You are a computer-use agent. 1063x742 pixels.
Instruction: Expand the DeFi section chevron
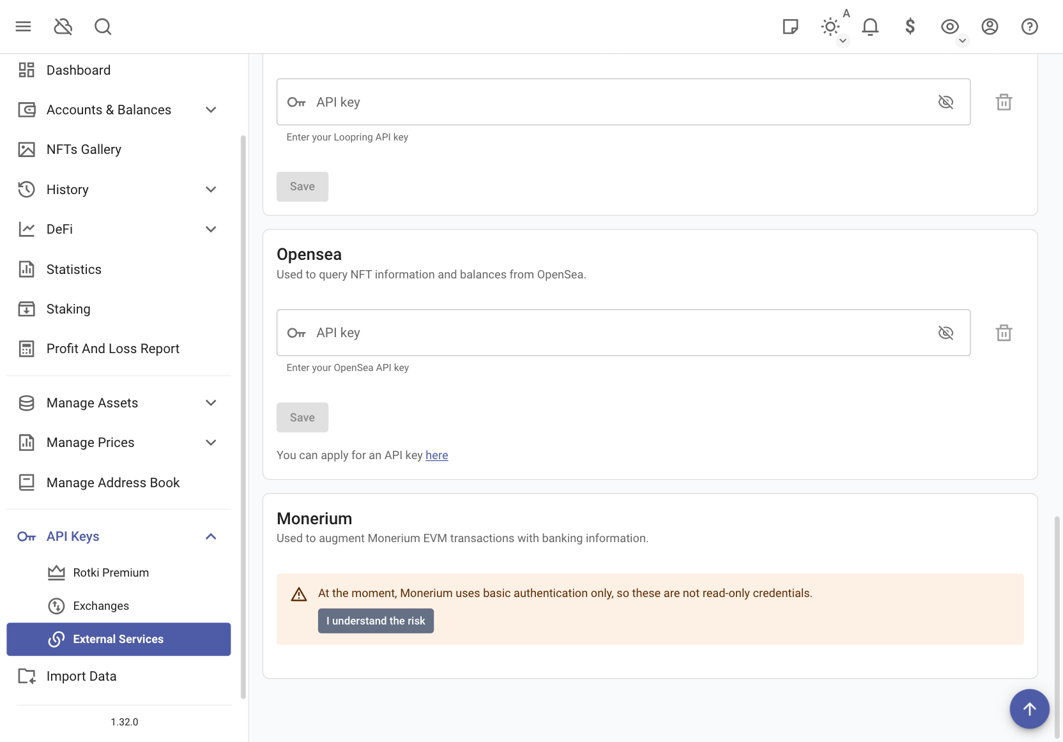tap(211, 229)
